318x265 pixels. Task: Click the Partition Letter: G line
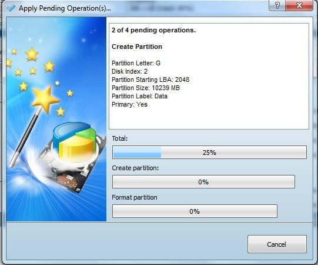click(x=136, y=63)
